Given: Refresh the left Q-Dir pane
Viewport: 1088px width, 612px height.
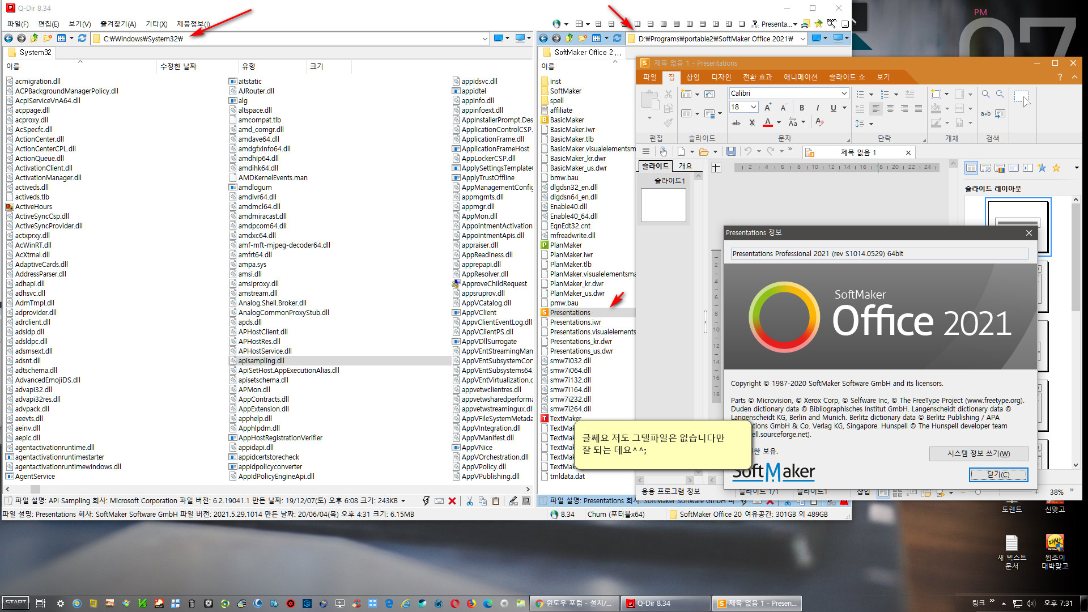Looking at the screenshot, I should (82, 38).
